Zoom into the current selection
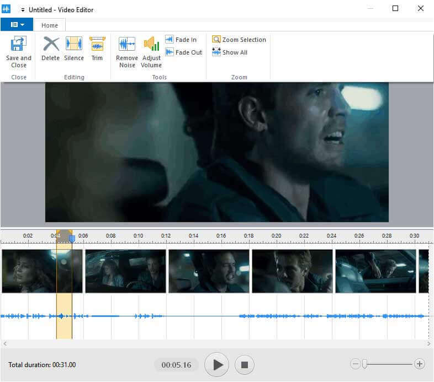This screenshot has width=434, height=382. pyautogui.click(x=239, y=40)
